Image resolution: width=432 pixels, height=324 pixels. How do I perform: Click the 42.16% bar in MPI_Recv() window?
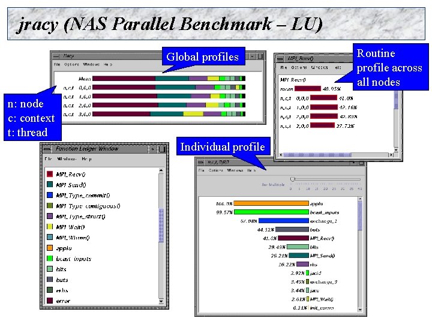pyautogui.click(x=324, y=107)
